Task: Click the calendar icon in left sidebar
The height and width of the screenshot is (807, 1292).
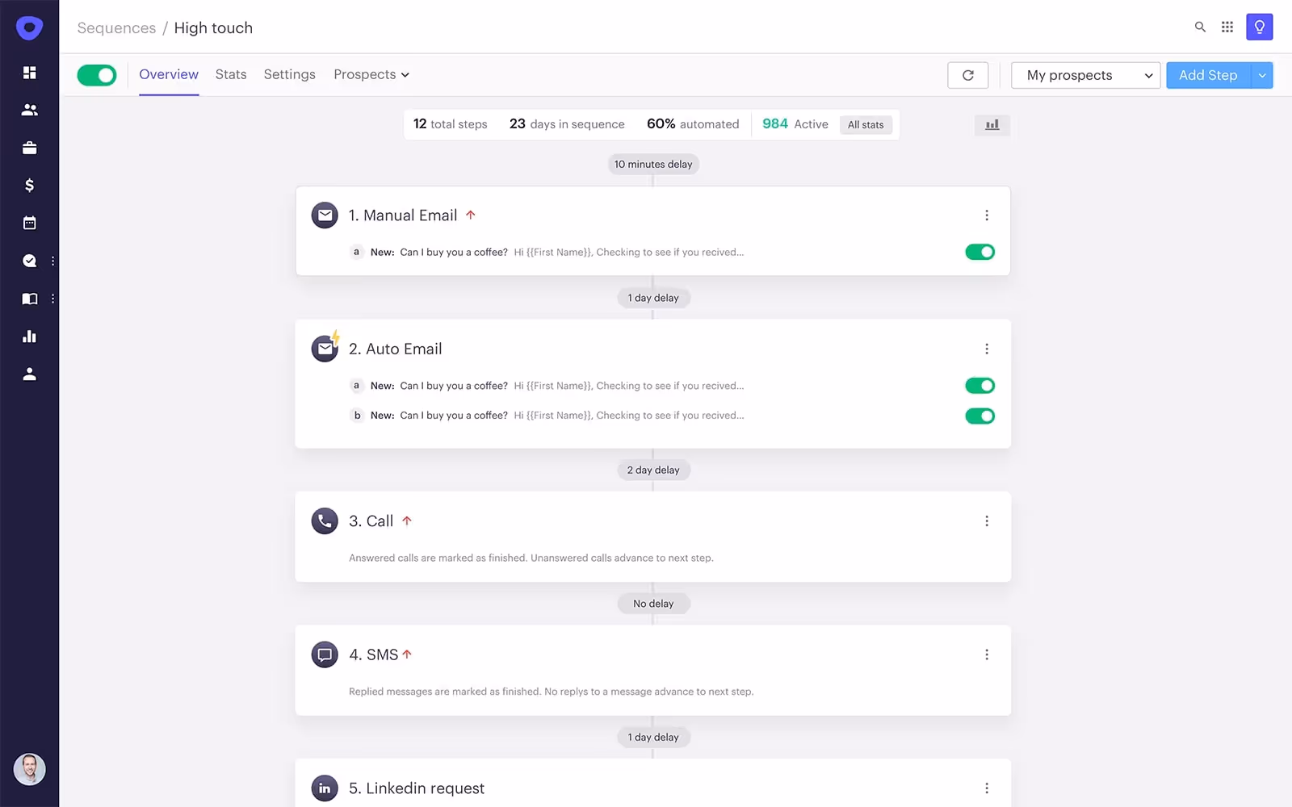Action: (x=29, y=223)
